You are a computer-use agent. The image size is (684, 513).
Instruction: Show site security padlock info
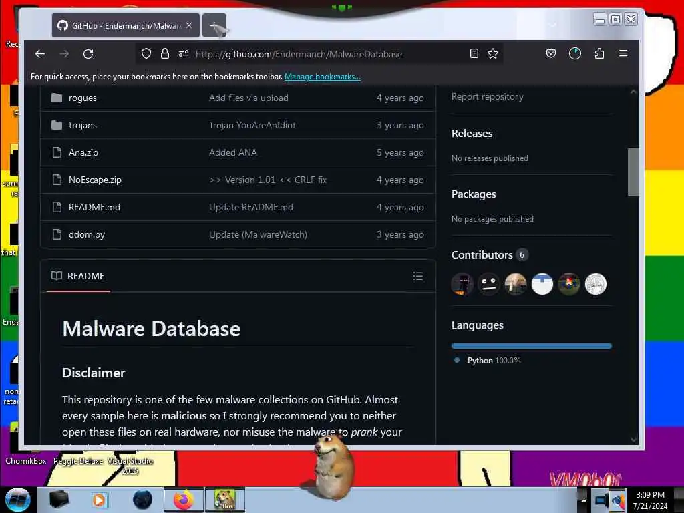click(x=165, y=53)
